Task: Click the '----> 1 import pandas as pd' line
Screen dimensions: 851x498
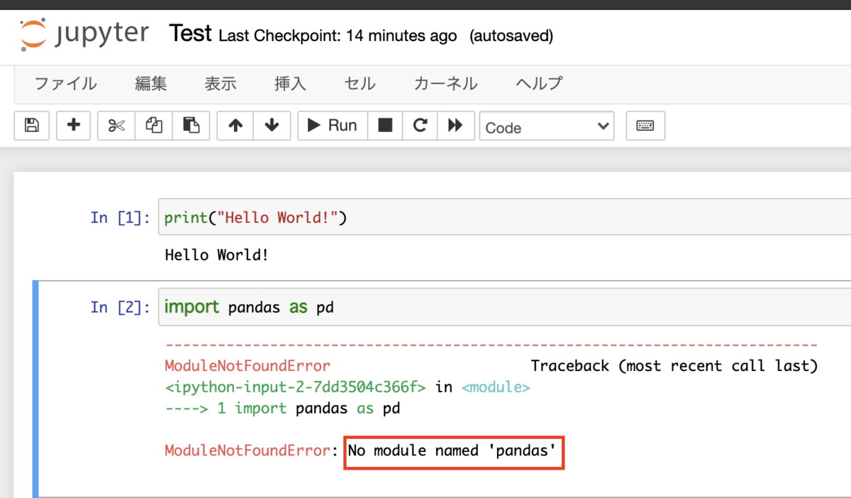Action: pos(282,409)
